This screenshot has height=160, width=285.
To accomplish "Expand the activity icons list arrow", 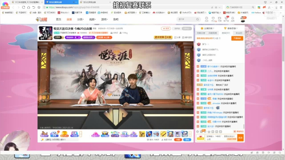I will tap(81, 134).
